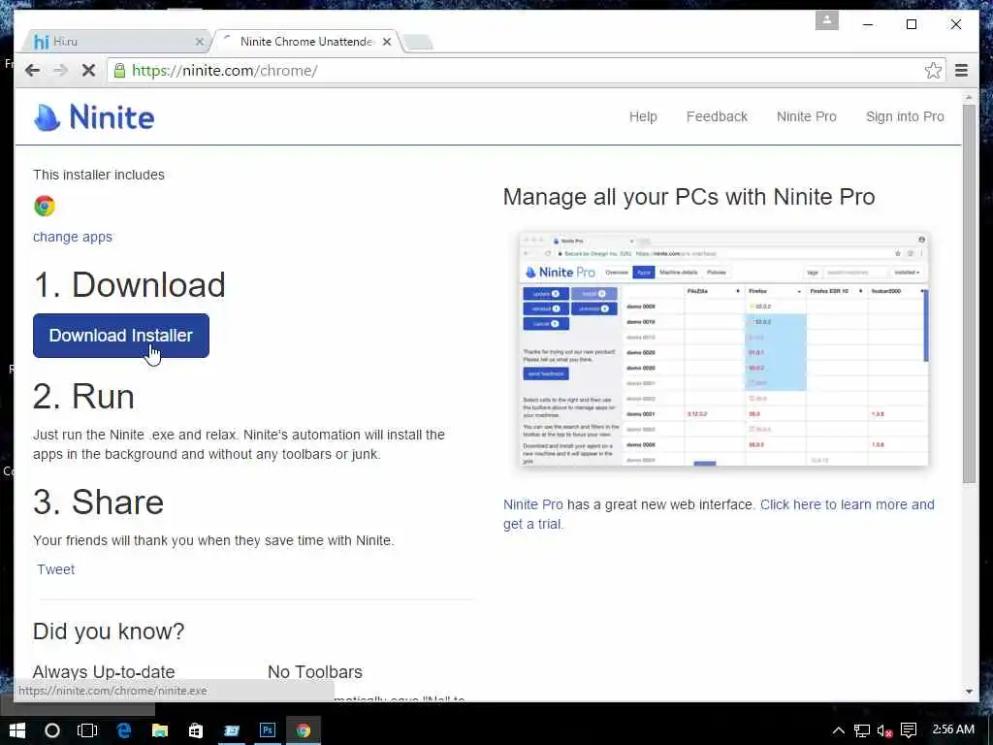Screen dimensions: 993x745
Task: Click the Chrome user profile icon
Action: click(827, 20)
